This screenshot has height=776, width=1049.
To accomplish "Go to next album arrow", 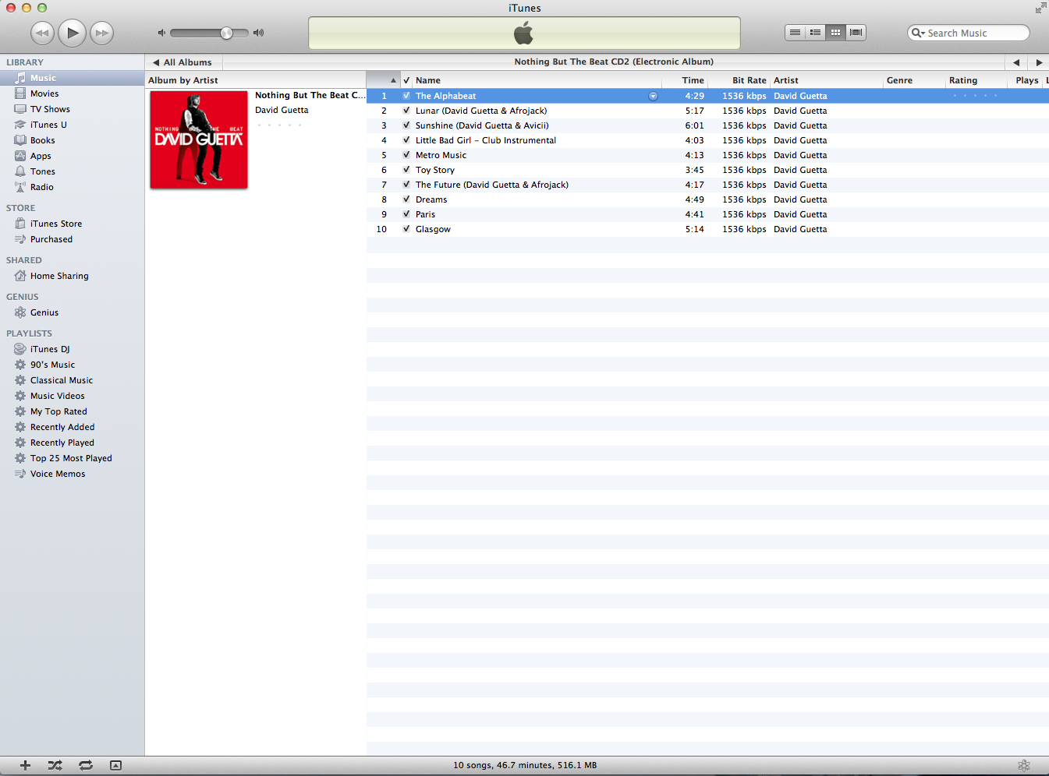I will pos(1038,62).
